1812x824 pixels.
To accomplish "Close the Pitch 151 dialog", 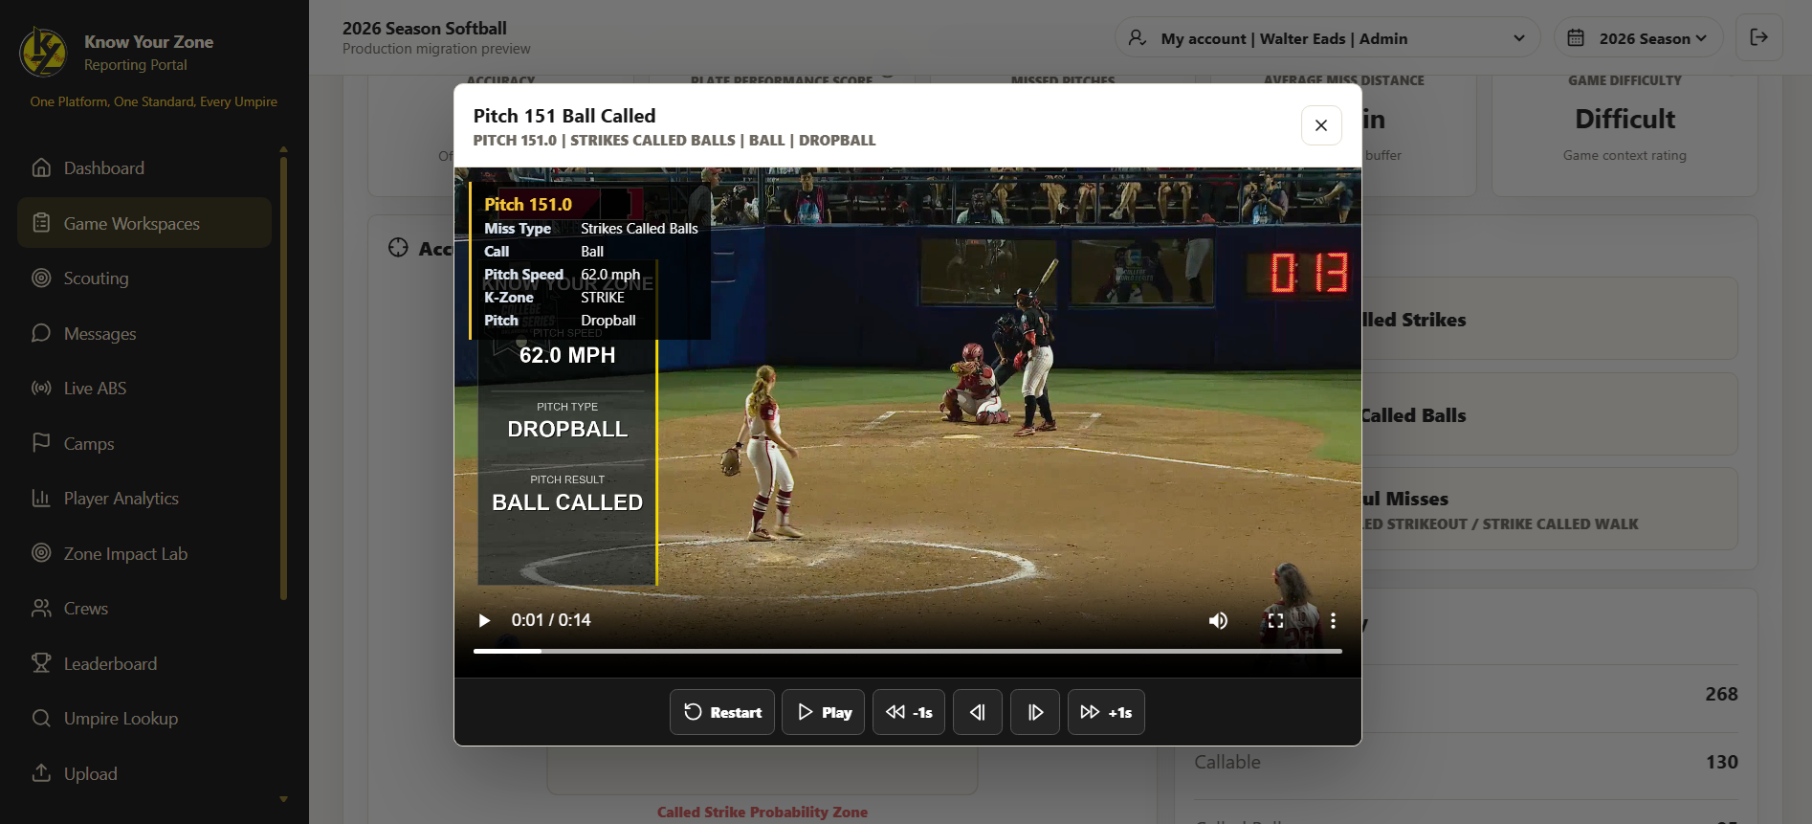I will point(1321,125).
